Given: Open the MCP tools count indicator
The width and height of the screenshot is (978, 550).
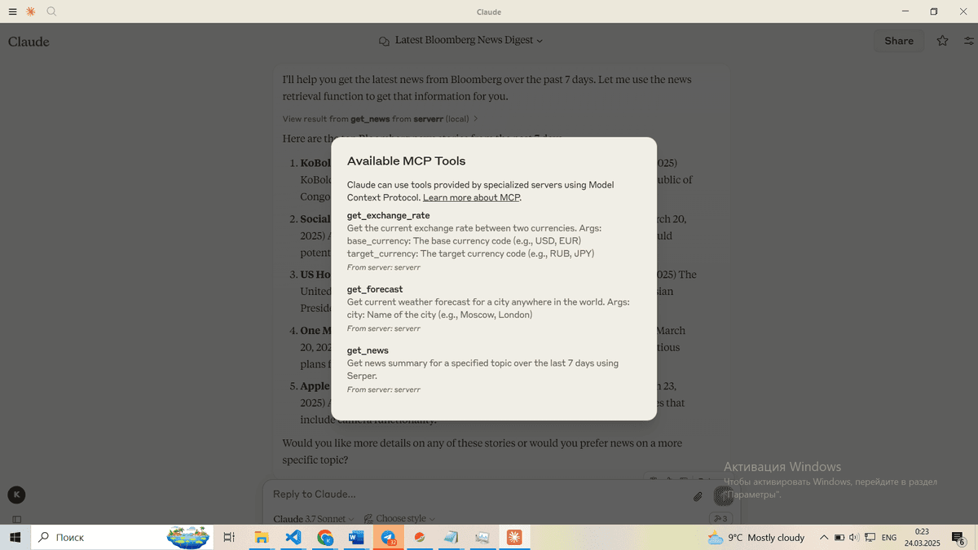Looking at the screenshot, I should point(720,518).
